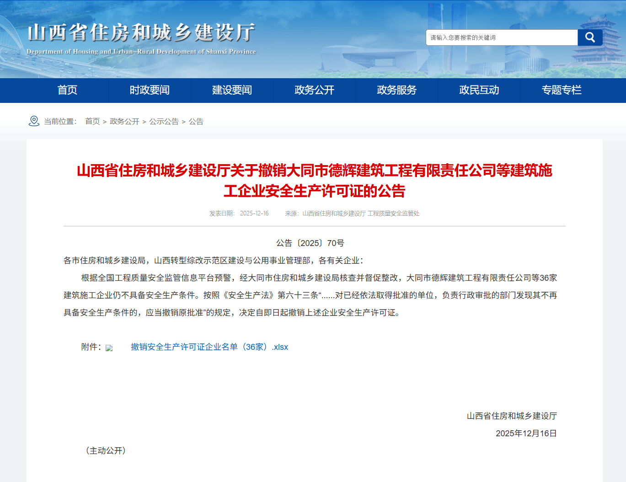Download the 撤销安全生产许可证企业名单 xlsx attachment

[x=209, y=347]
